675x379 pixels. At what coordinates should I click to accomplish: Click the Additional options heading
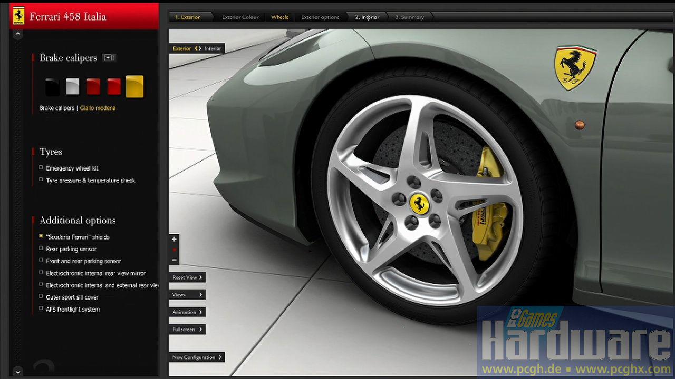tap(78, 221)
